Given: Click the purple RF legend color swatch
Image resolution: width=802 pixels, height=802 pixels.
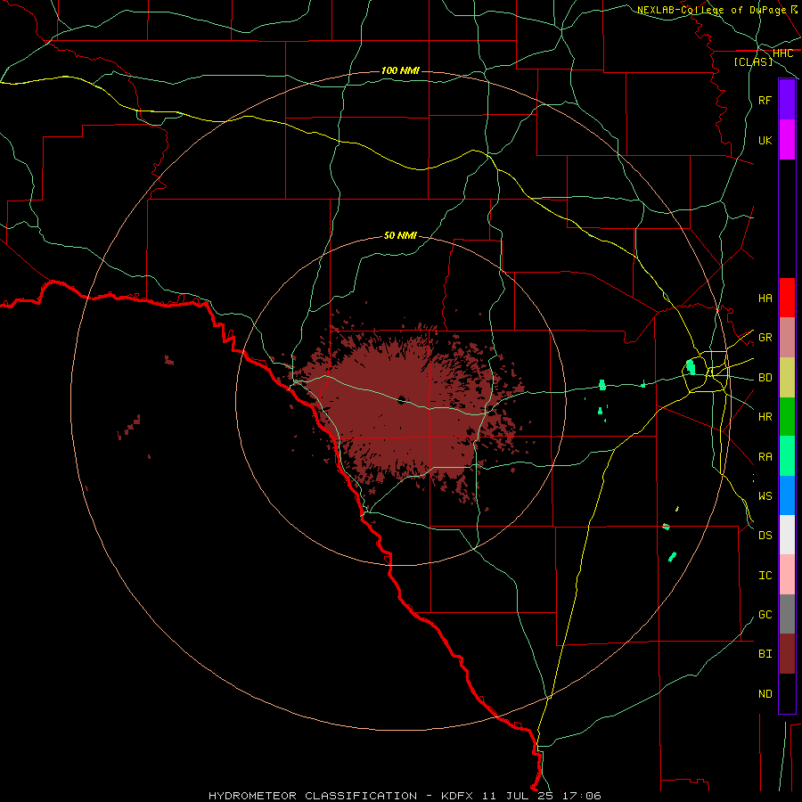Looking at the screenshot, I should point(787,99).
